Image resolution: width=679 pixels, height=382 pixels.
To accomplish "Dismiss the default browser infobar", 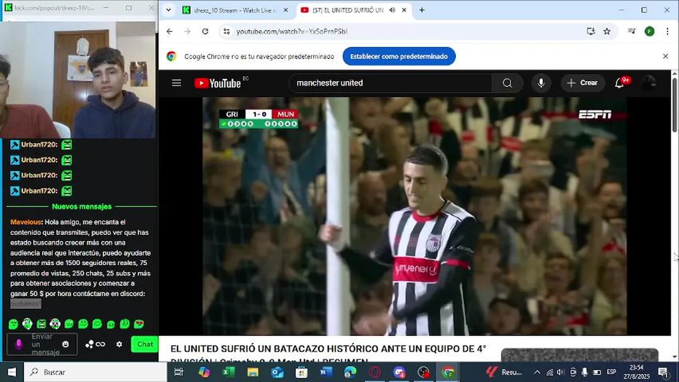I will coord(665,56).
